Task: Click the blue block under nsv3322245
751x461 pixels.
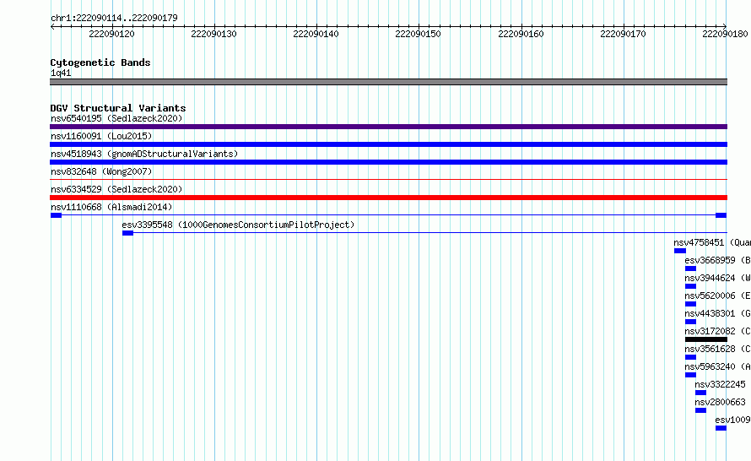Action: click(700, 393)
